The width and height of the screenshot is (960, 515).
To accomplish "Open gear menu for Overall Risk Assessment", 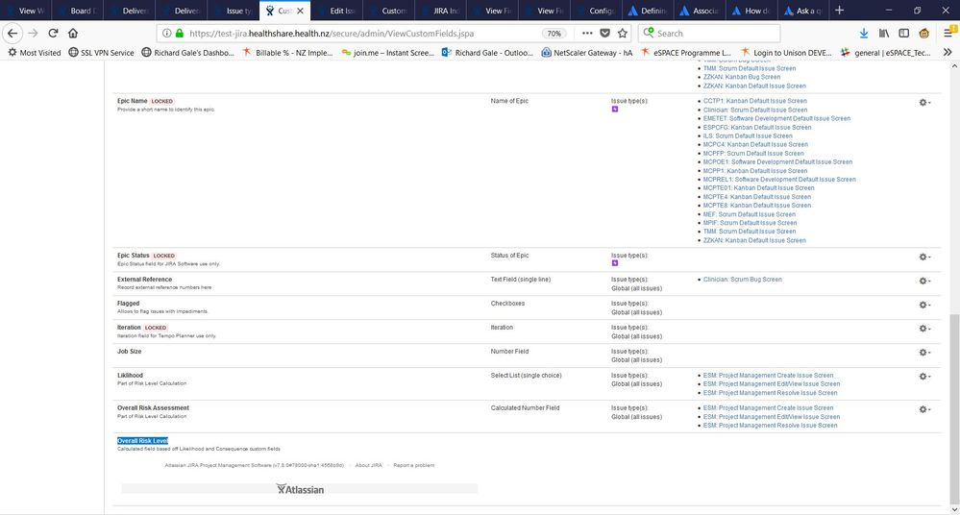I will coord(924,409).
